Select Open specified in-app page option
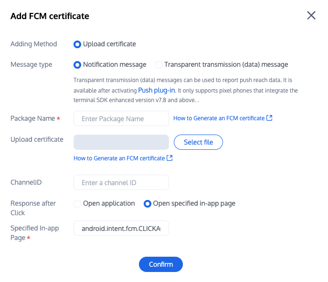 pos(148,204)
